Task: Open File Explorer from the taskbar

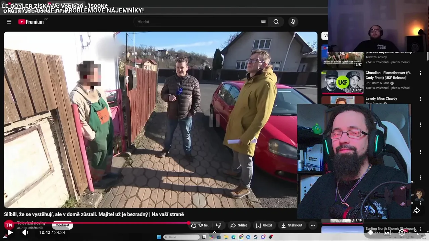Action: point(226,237)
